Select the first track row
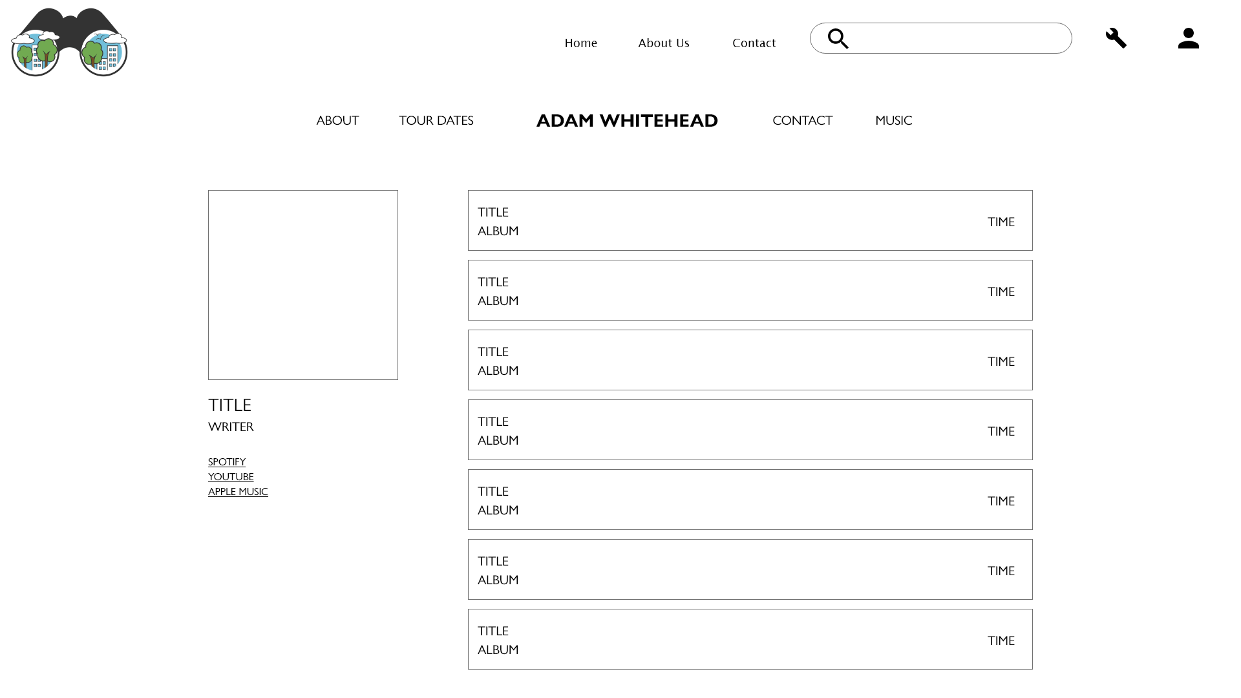The height and width of the screenshot is (698, 1241). click(x=750, y=220)
